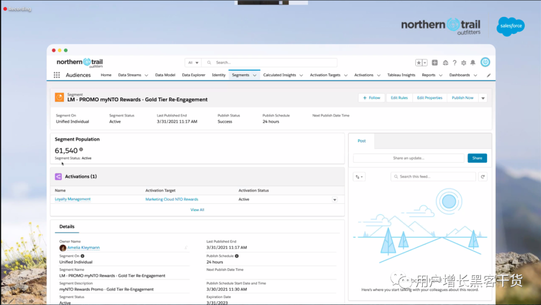Go to the Home tab
This screenshot has height=305, width=541.
click(106, 75)
